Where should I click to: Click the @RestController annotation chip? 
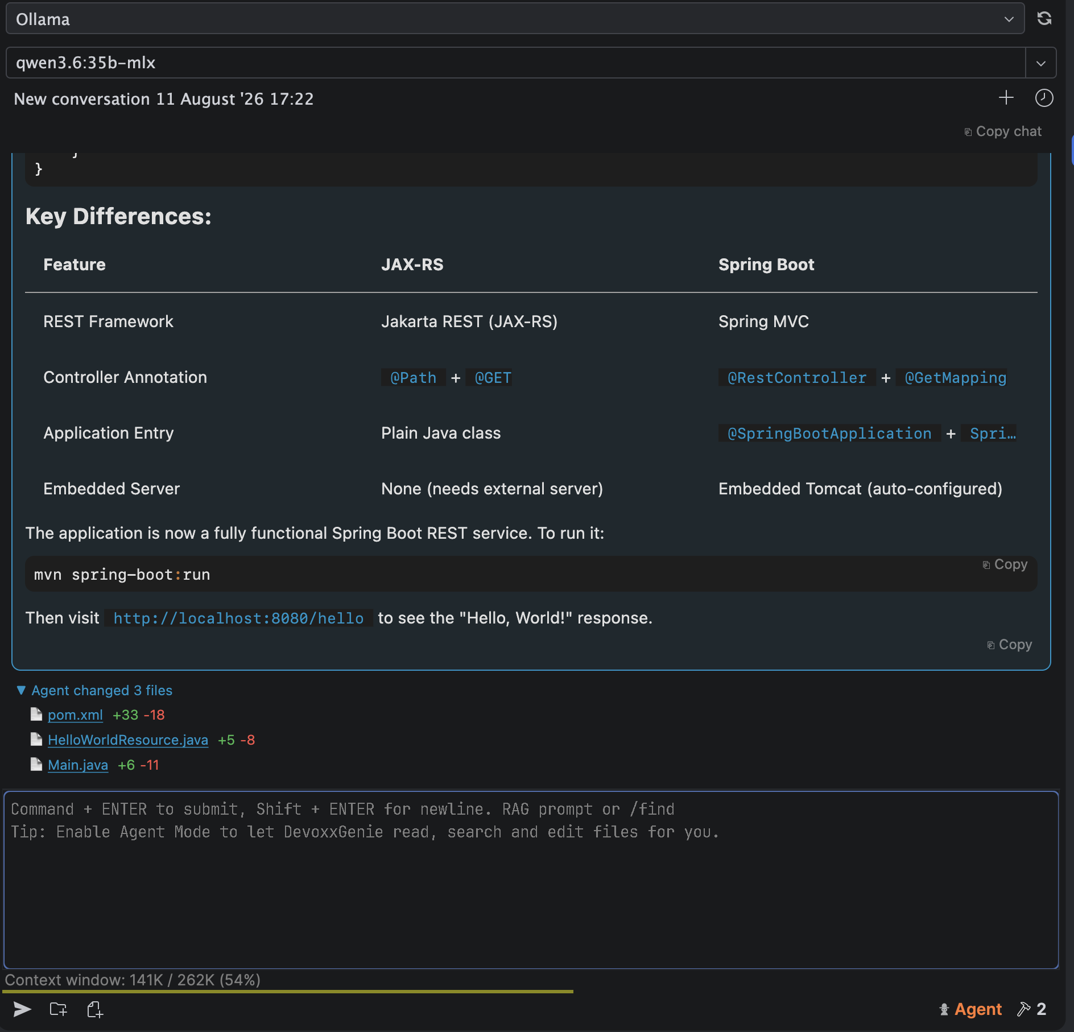797,378
